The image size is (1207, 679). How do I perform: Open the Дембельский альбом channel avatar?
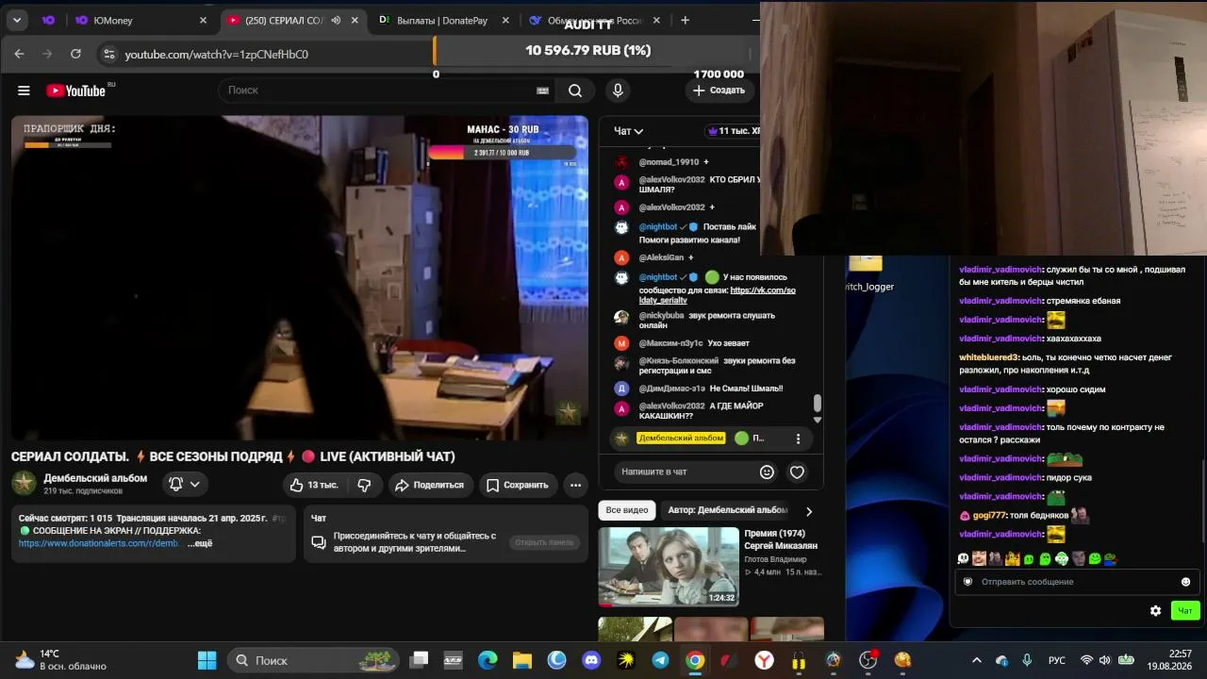click(x=24, y=484)
